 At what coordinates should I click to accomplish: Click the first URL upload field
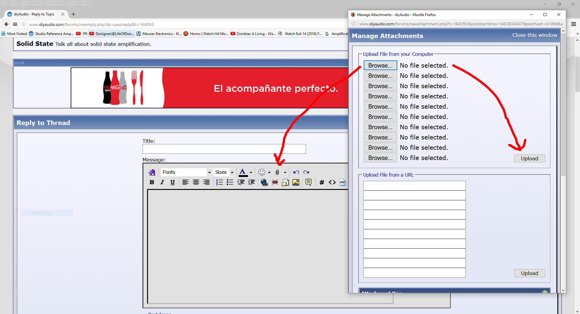[x=414, y=186]
